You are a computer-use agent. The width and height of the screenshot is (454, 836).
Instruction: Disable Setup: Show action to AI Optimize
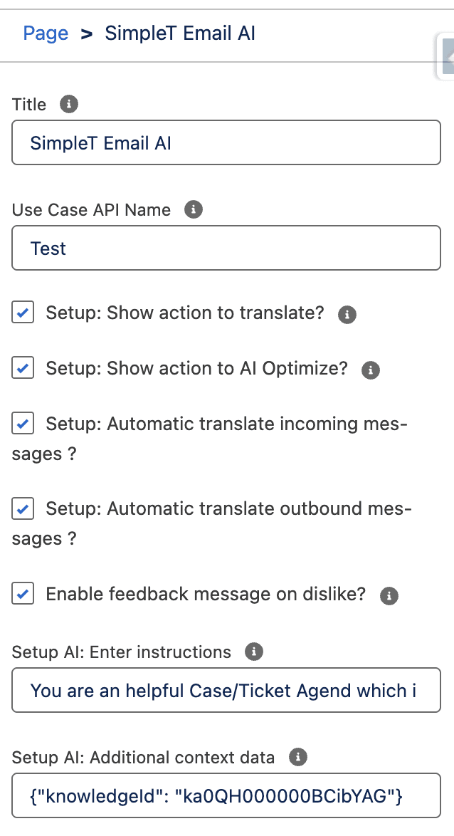click(22, 367)
